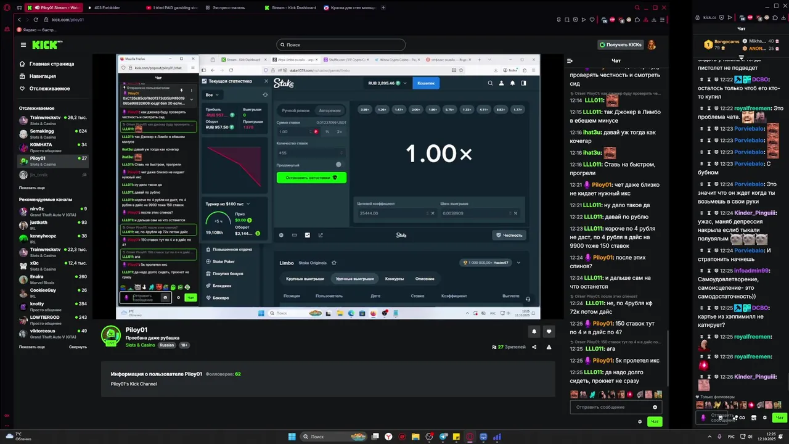
Task: Click the user avatar in Kick header
Action: click(652, 44)
